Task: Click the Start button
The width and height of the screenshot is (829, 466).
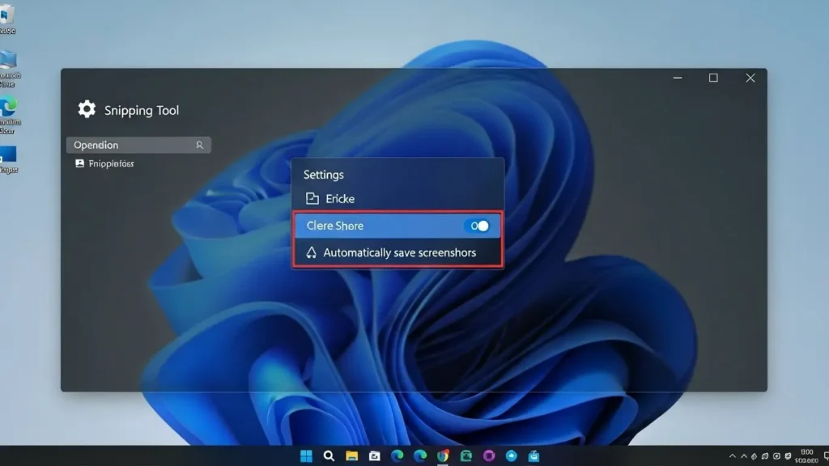Action: click(x=306, y=455)
